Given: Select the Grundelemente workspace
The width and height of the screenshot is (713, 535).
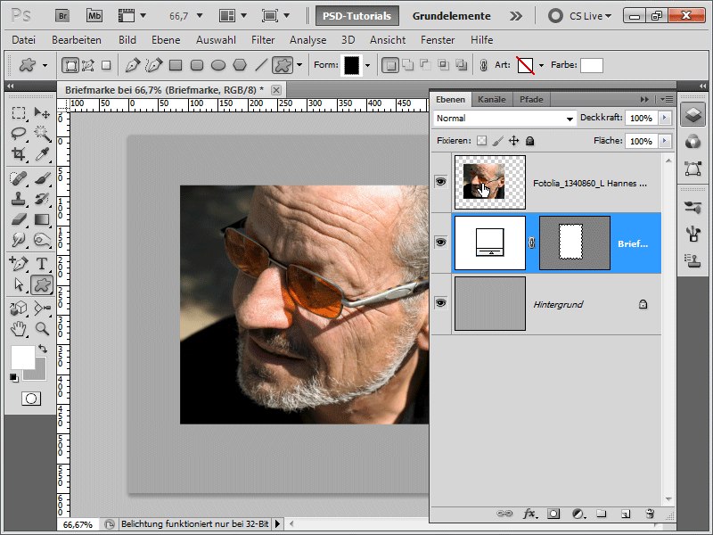Looking at the screenshot, I should point(452,16).
